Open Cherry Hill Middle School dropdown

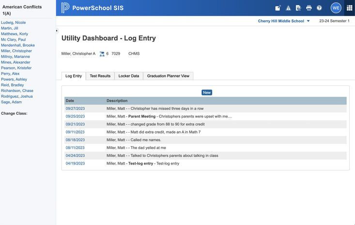coord(284,21)
